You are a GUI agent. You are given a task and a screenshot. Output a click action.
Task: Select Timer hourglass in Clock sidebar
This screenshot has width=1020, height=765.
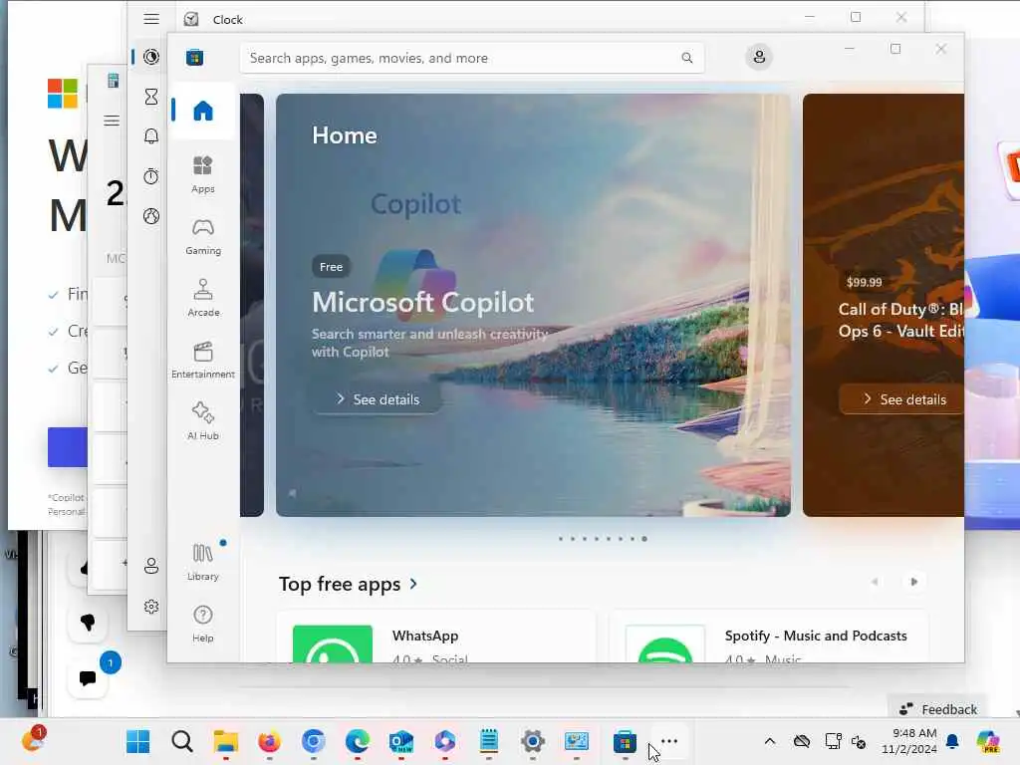click(x=151, y=97)
